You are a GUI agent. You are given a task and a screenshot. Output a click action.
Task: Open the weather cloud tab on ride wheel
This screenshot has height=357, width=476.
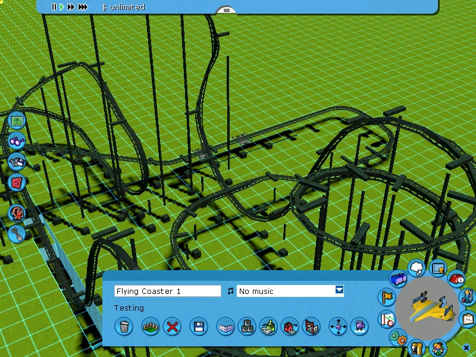click(416, 268)
